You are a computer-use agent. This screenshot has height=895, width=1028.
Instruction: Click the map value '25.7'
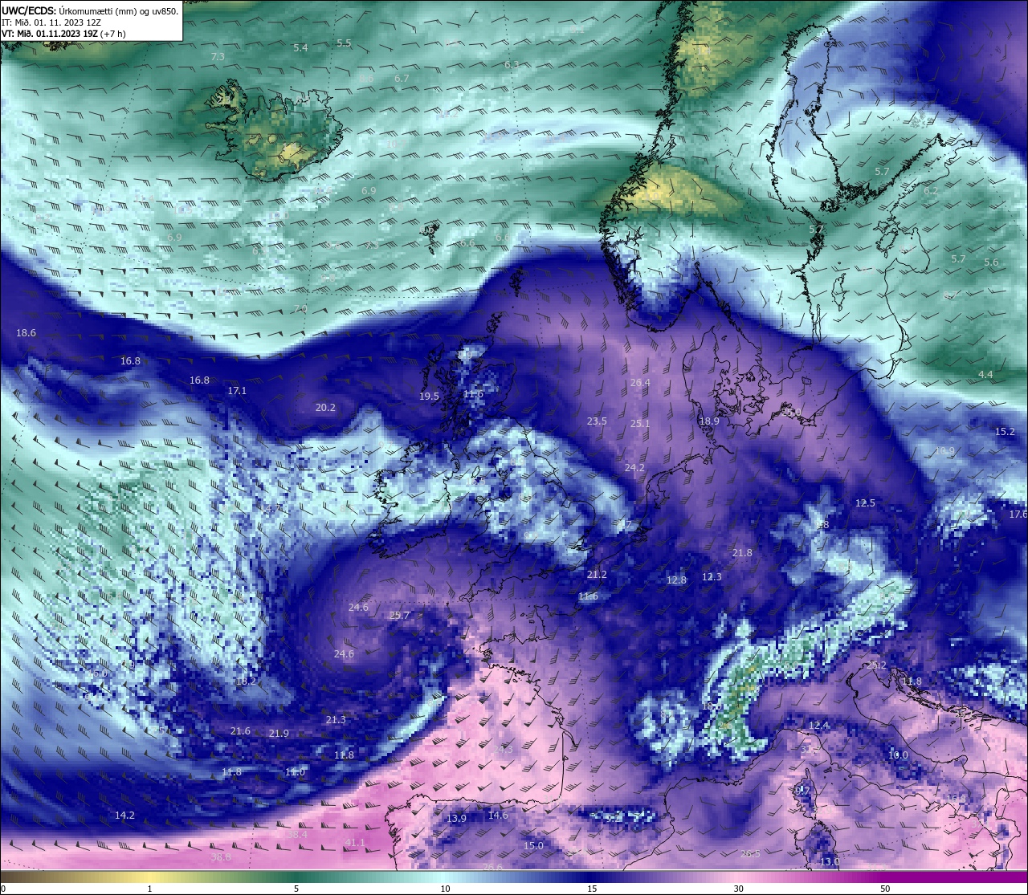coord(399,616)
